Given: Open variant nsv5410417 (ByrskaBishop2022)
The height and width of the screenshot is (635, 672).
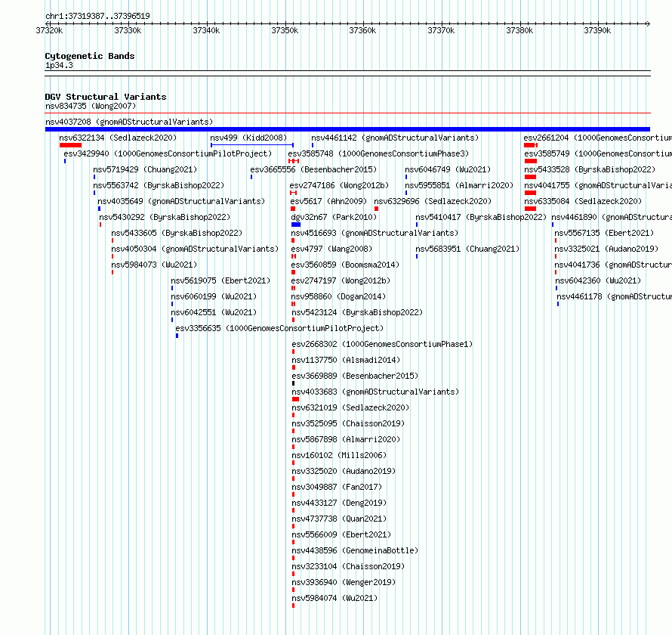Looking at the screenshot, I should [481, 217].
